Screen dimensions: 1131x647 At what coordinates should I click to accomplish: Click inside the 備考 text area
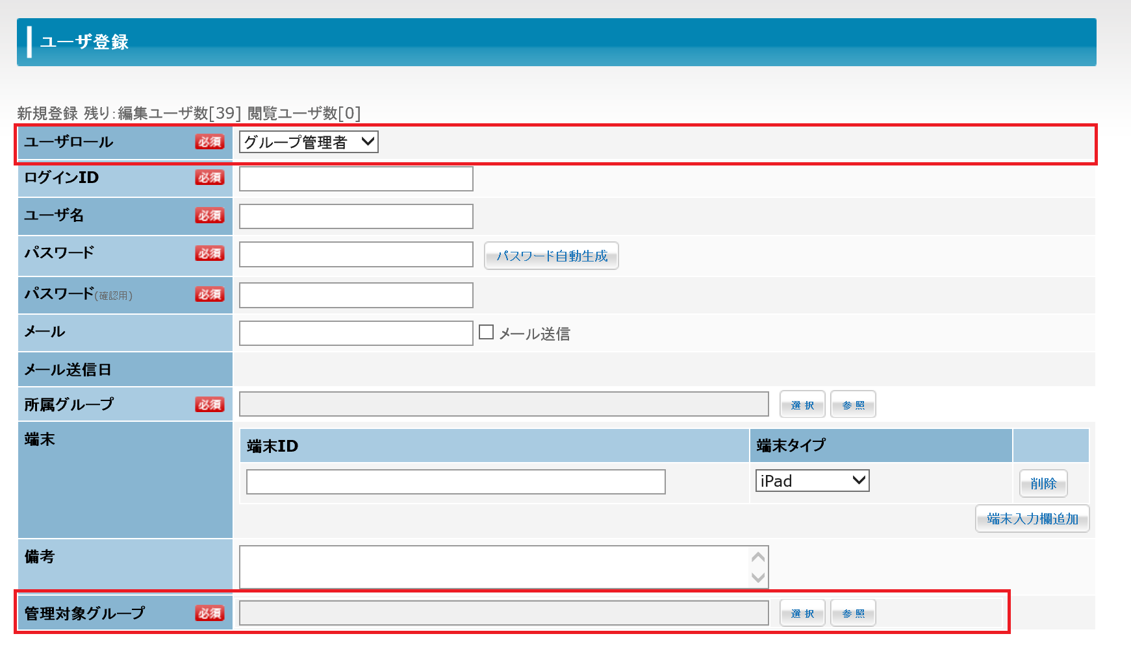494,567
